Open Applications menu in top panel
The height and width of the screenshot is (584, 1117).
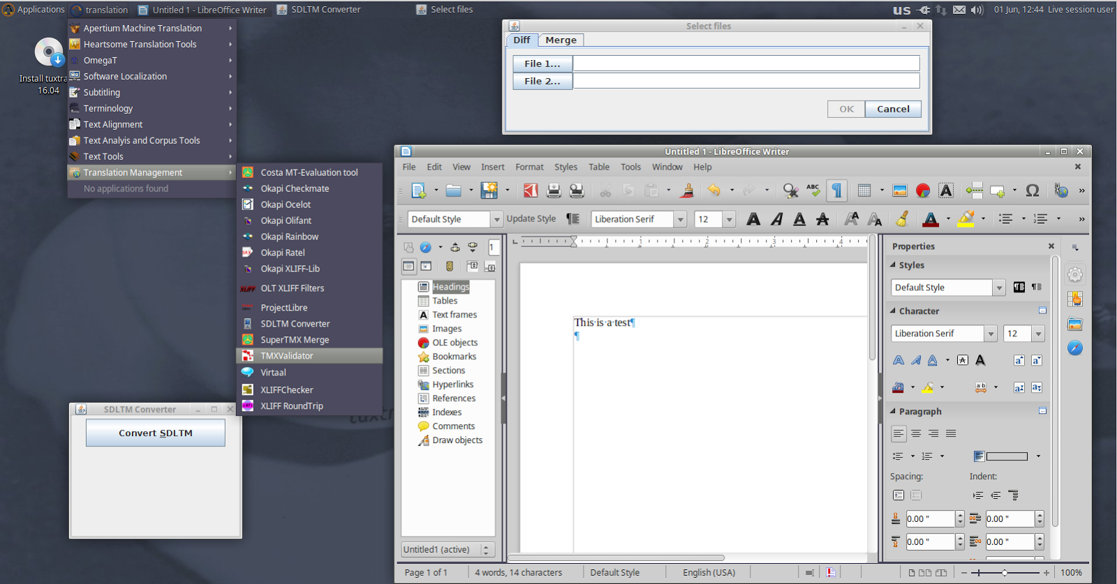[34, 10]
